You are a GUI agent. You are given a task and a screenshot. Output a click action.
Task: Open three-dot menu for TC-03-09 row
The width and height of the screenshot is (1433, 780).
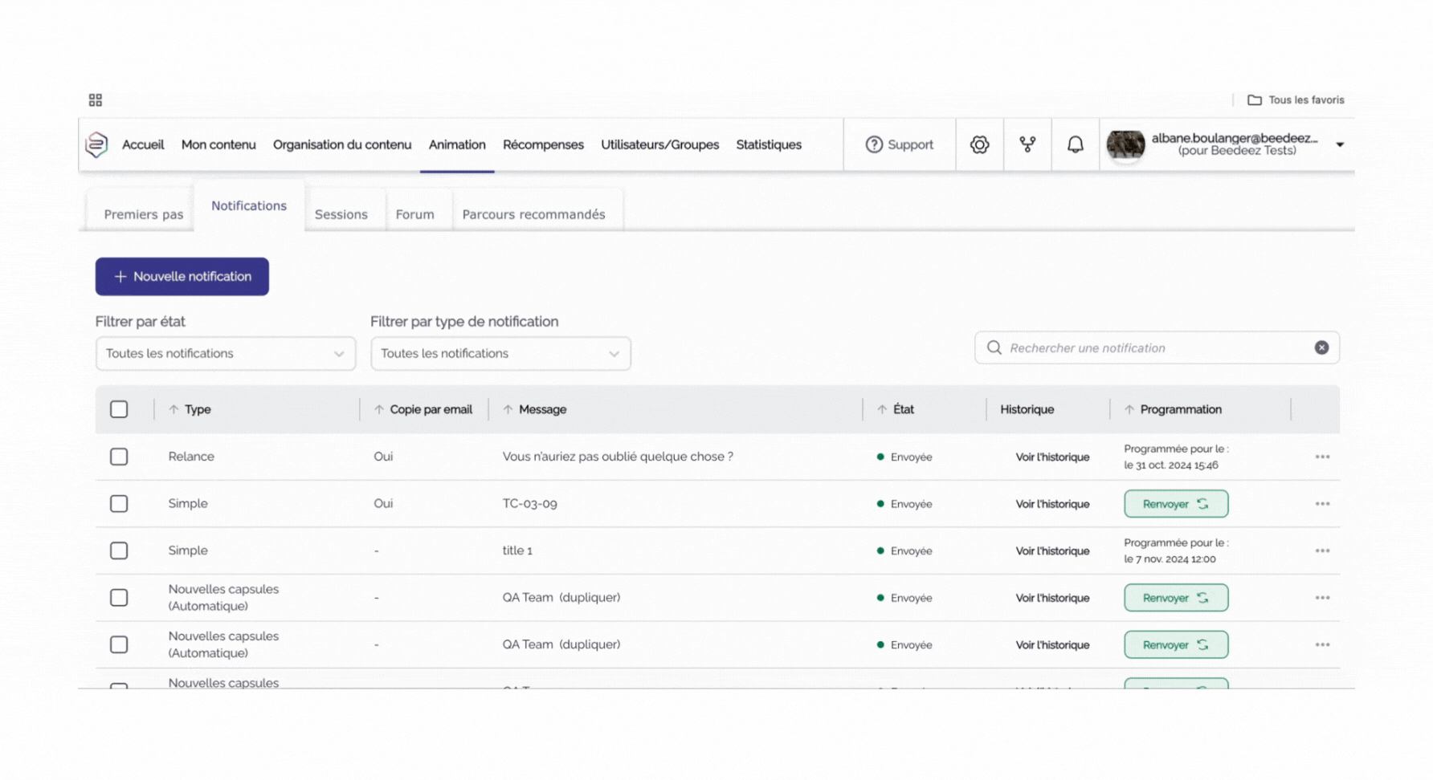(x=1322, y=504)
